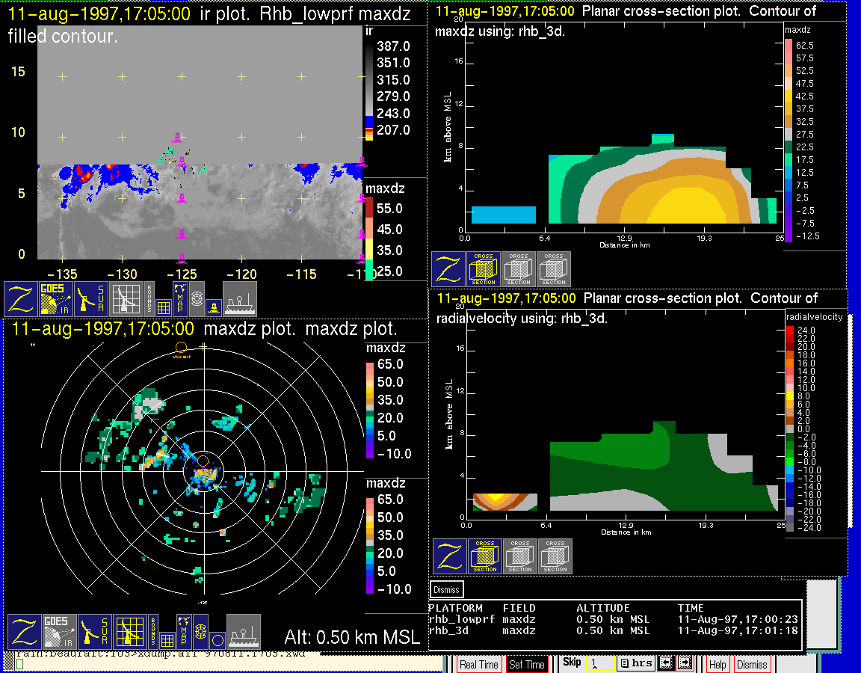Select highlighted CROSS SECTION icon under radial velocity plot
The image size is (861, 673).
tap(485, 556)
